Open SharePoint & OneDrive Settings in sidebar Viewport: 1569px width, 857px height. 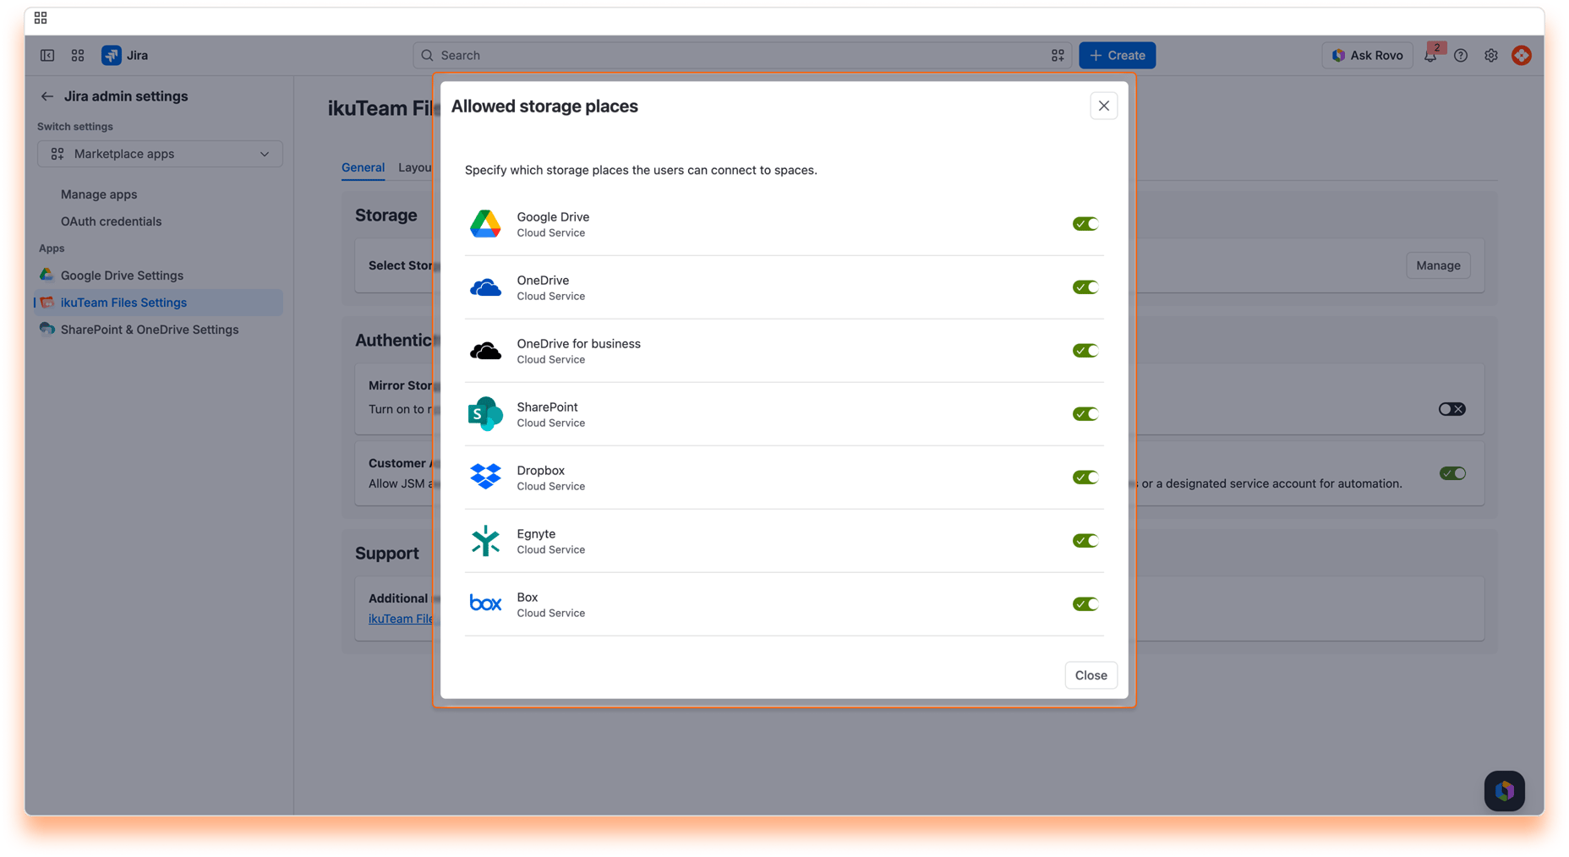159,330
